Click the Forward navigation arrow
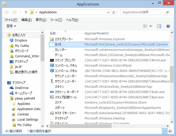 14,12
